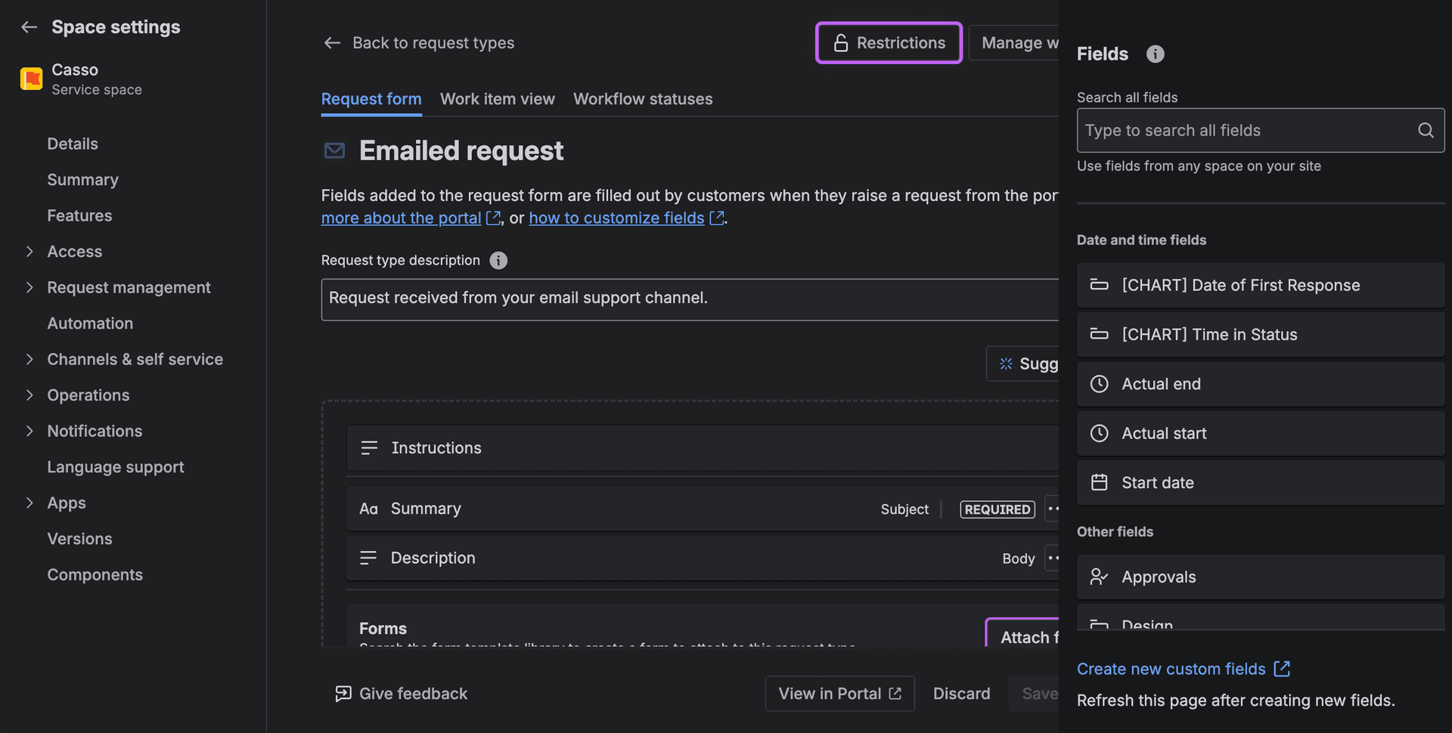1452x733 pixels.
Task: Click the info icon next to Request type description
Action: [498, 260]
